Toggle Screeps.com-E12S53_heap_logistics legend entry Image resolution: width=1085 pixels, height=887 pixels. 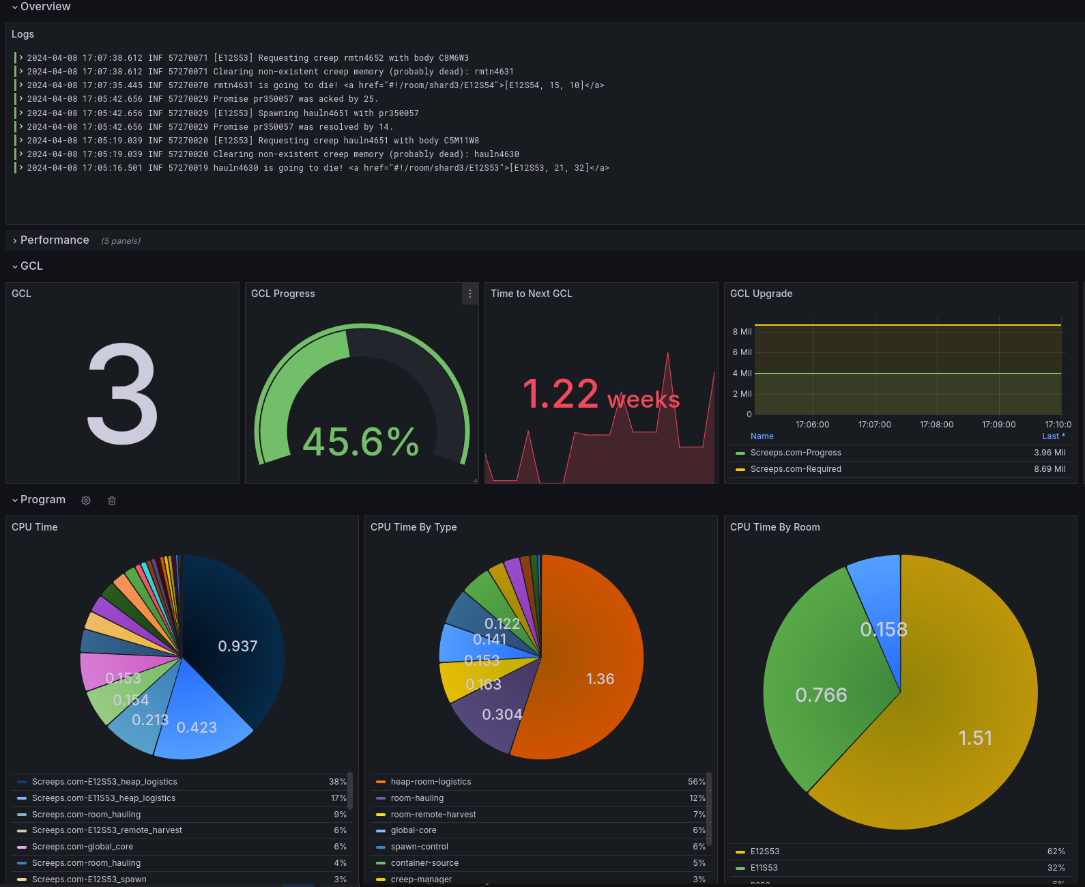point(104,782)
